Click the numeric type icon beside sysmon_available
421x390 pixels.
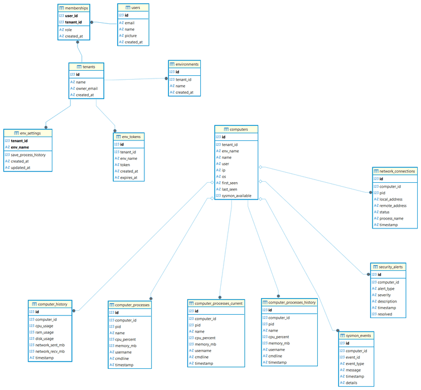(x=218, y=196)
